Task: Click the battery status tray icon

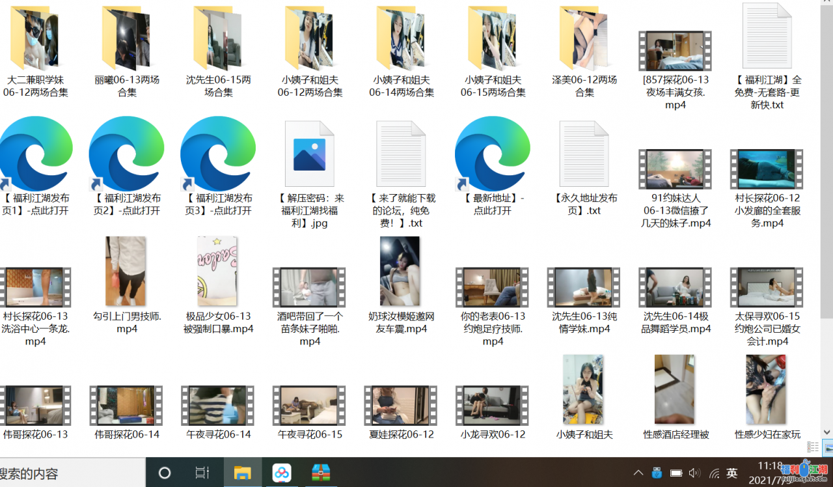Action: point(676,473)
